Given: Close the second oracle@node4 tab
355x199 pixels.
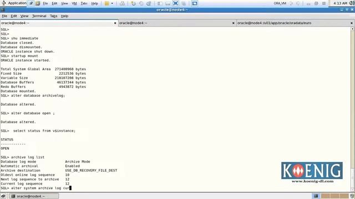Looking at the screenshot, I should tap(233, 23).
